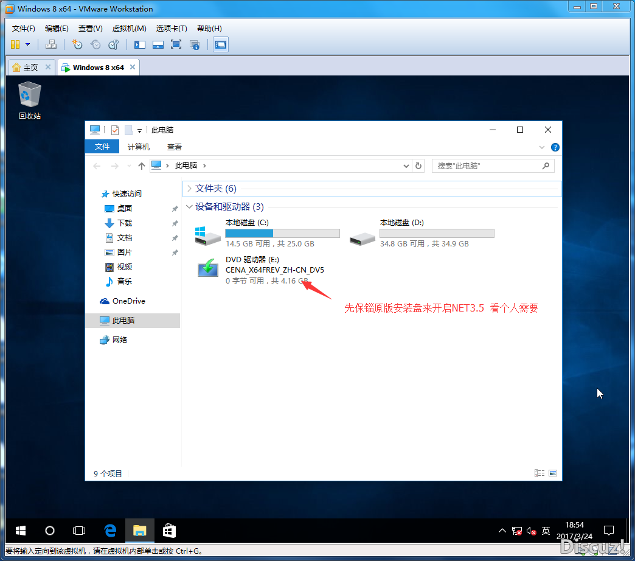635x561 pixels.
Task: Open the recent locations dropdown
Action: point(129,166)
